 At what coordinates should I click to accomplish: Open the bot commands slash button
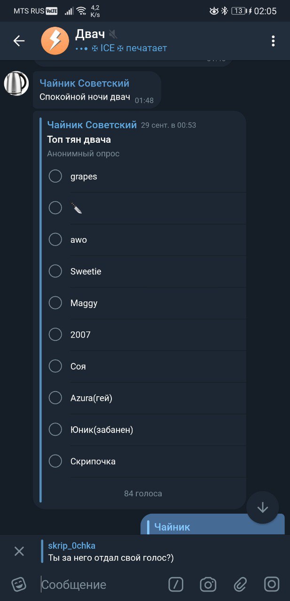(176, 584)
